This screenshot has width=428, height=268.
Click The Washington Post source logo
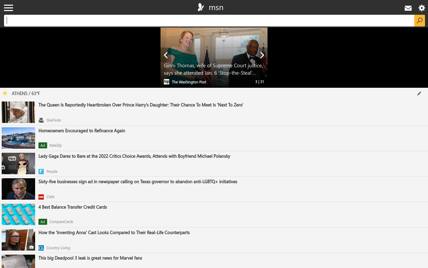167,82
